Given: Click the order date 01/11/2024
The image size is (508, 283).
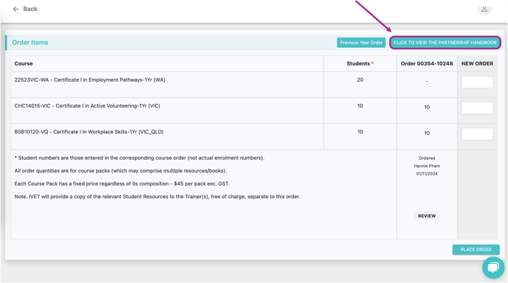Looking at the screenshot, I should point(427,174).
